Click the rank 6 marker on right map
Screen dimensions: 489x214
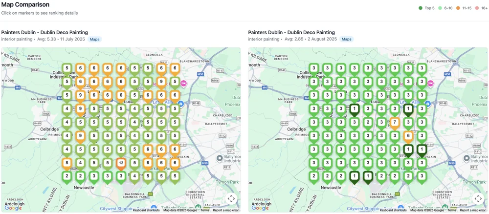pos(408,136)
